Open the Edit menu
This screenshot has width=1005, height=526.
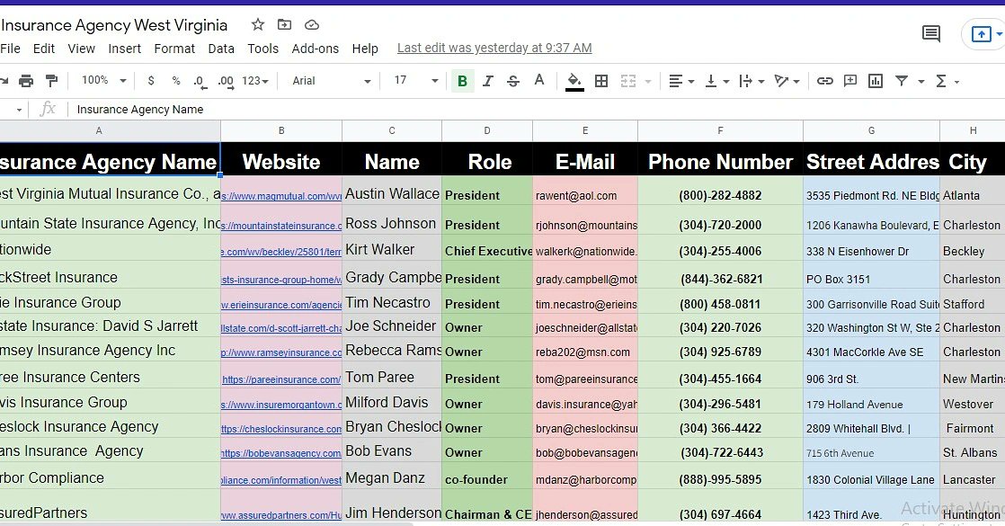coord(43,49)
